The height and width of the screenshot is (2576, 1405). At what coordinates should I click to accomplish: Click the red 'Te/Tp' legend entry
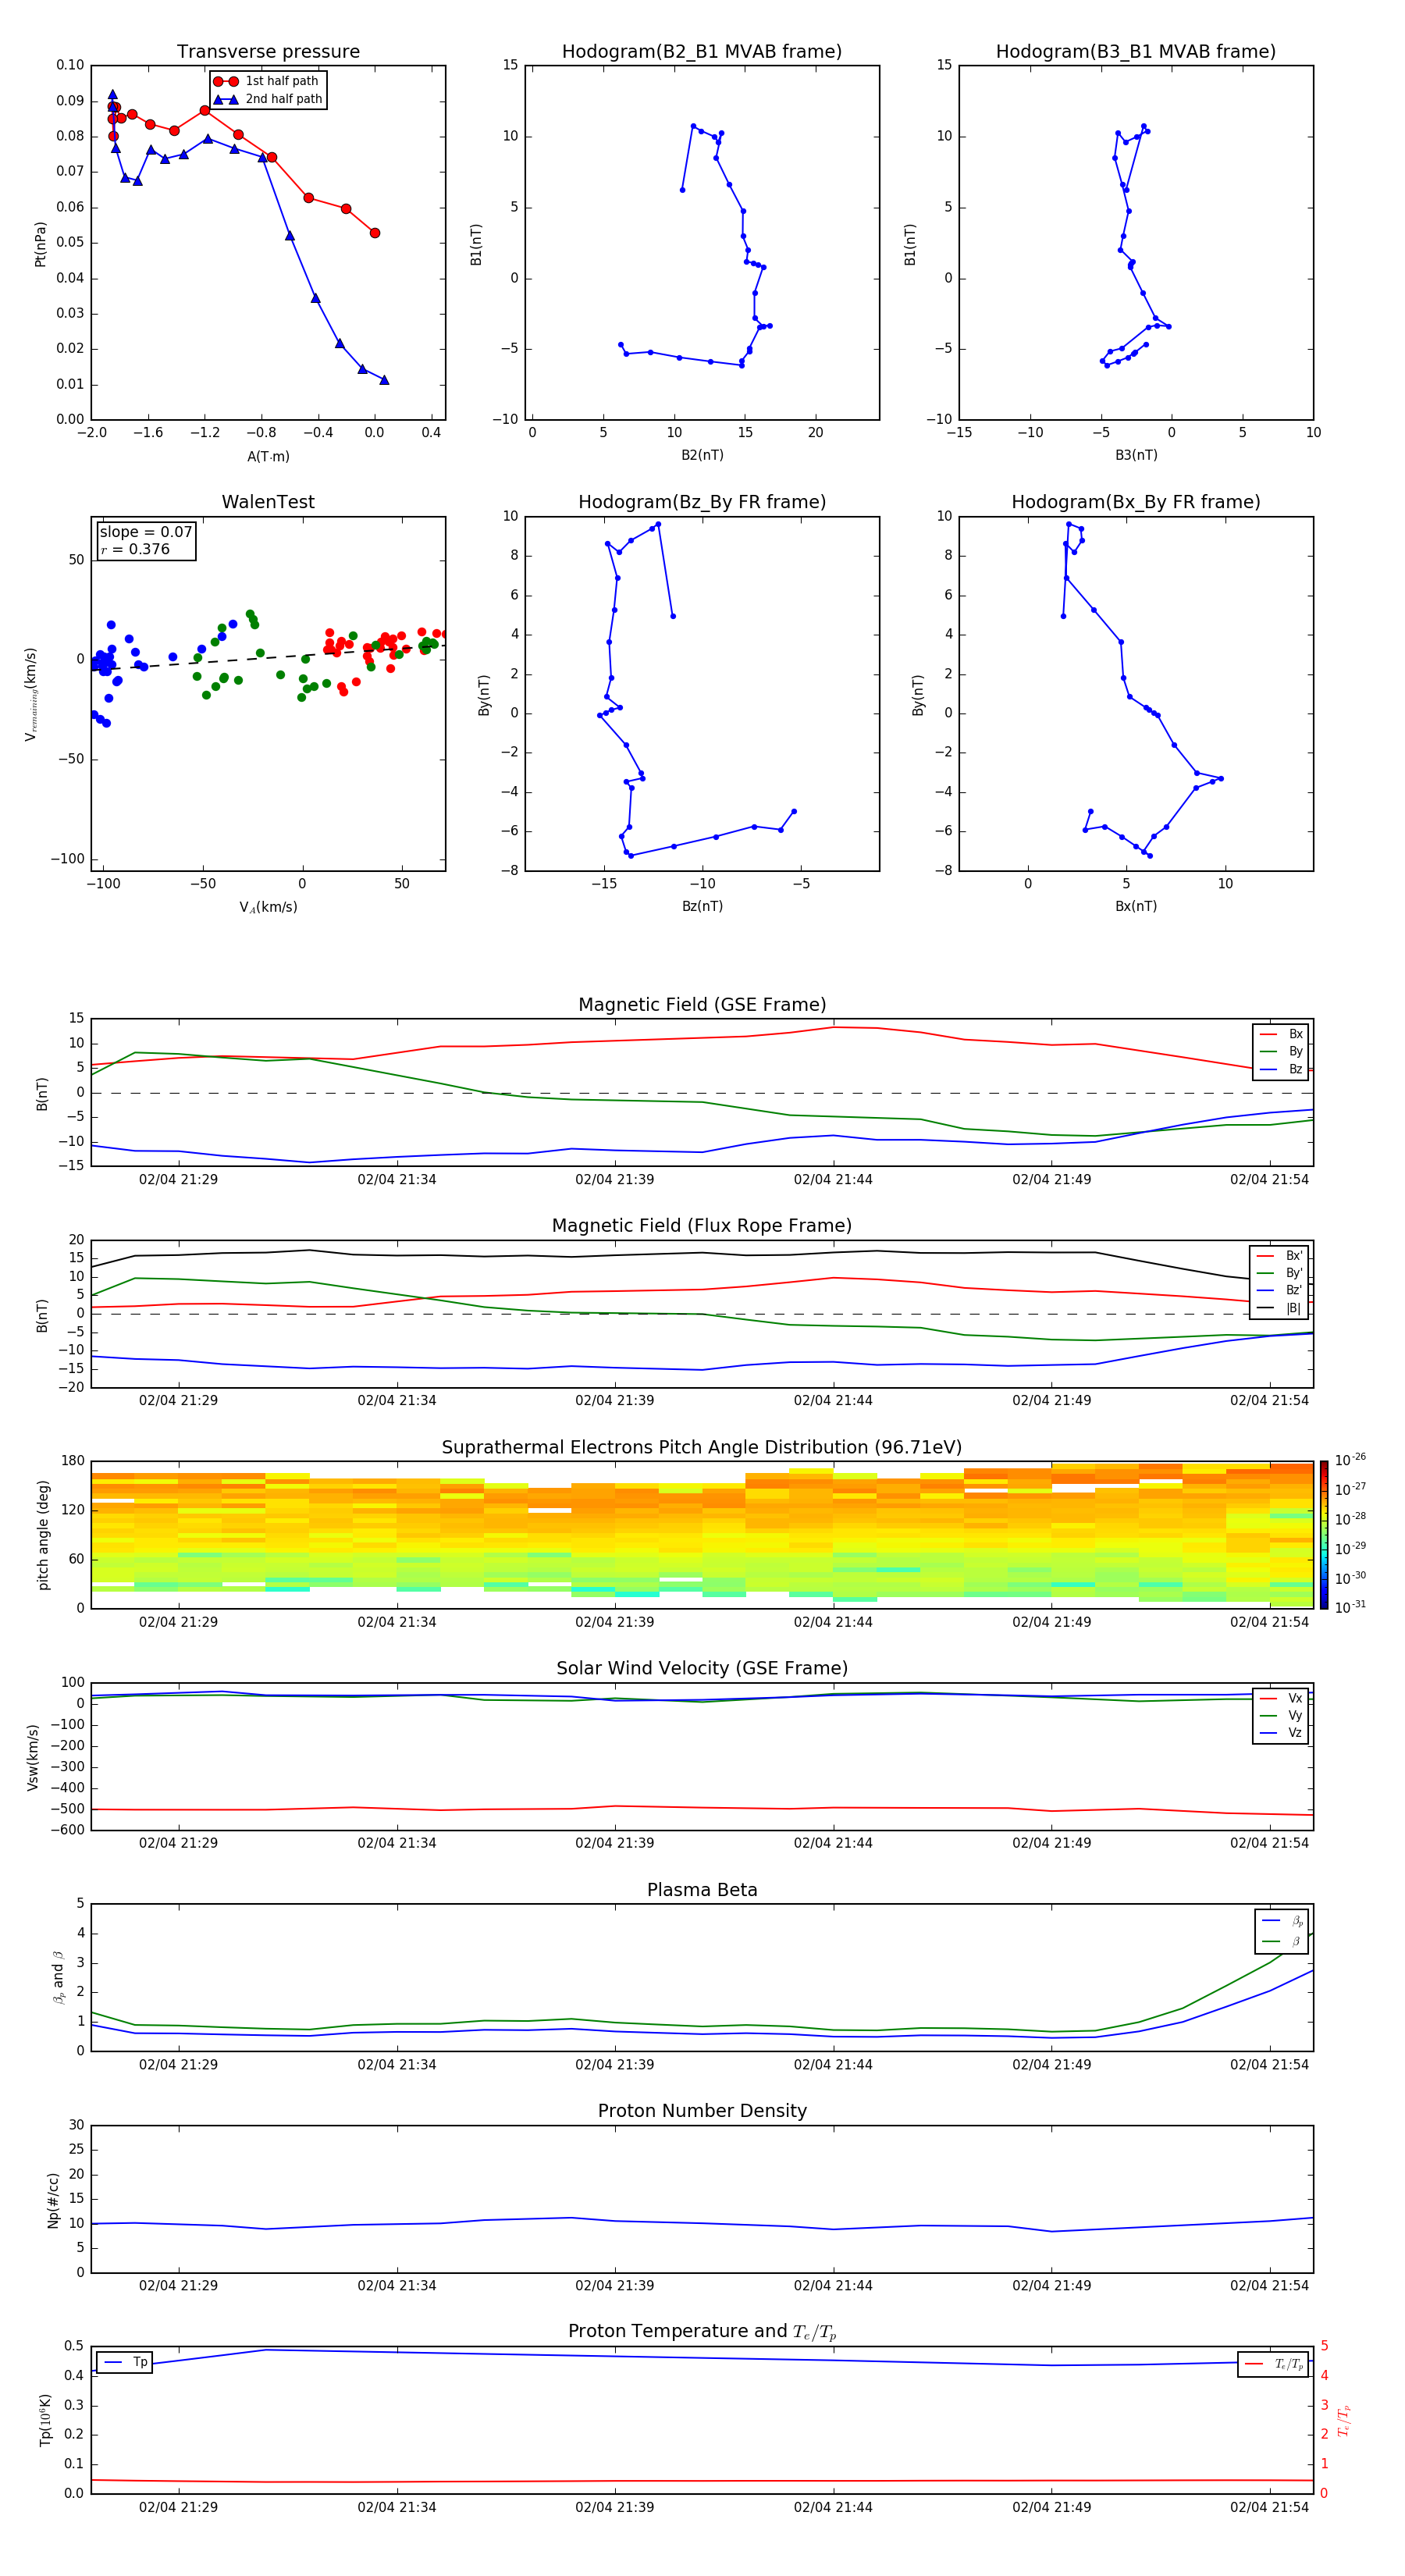[x=1274, y=2364]
